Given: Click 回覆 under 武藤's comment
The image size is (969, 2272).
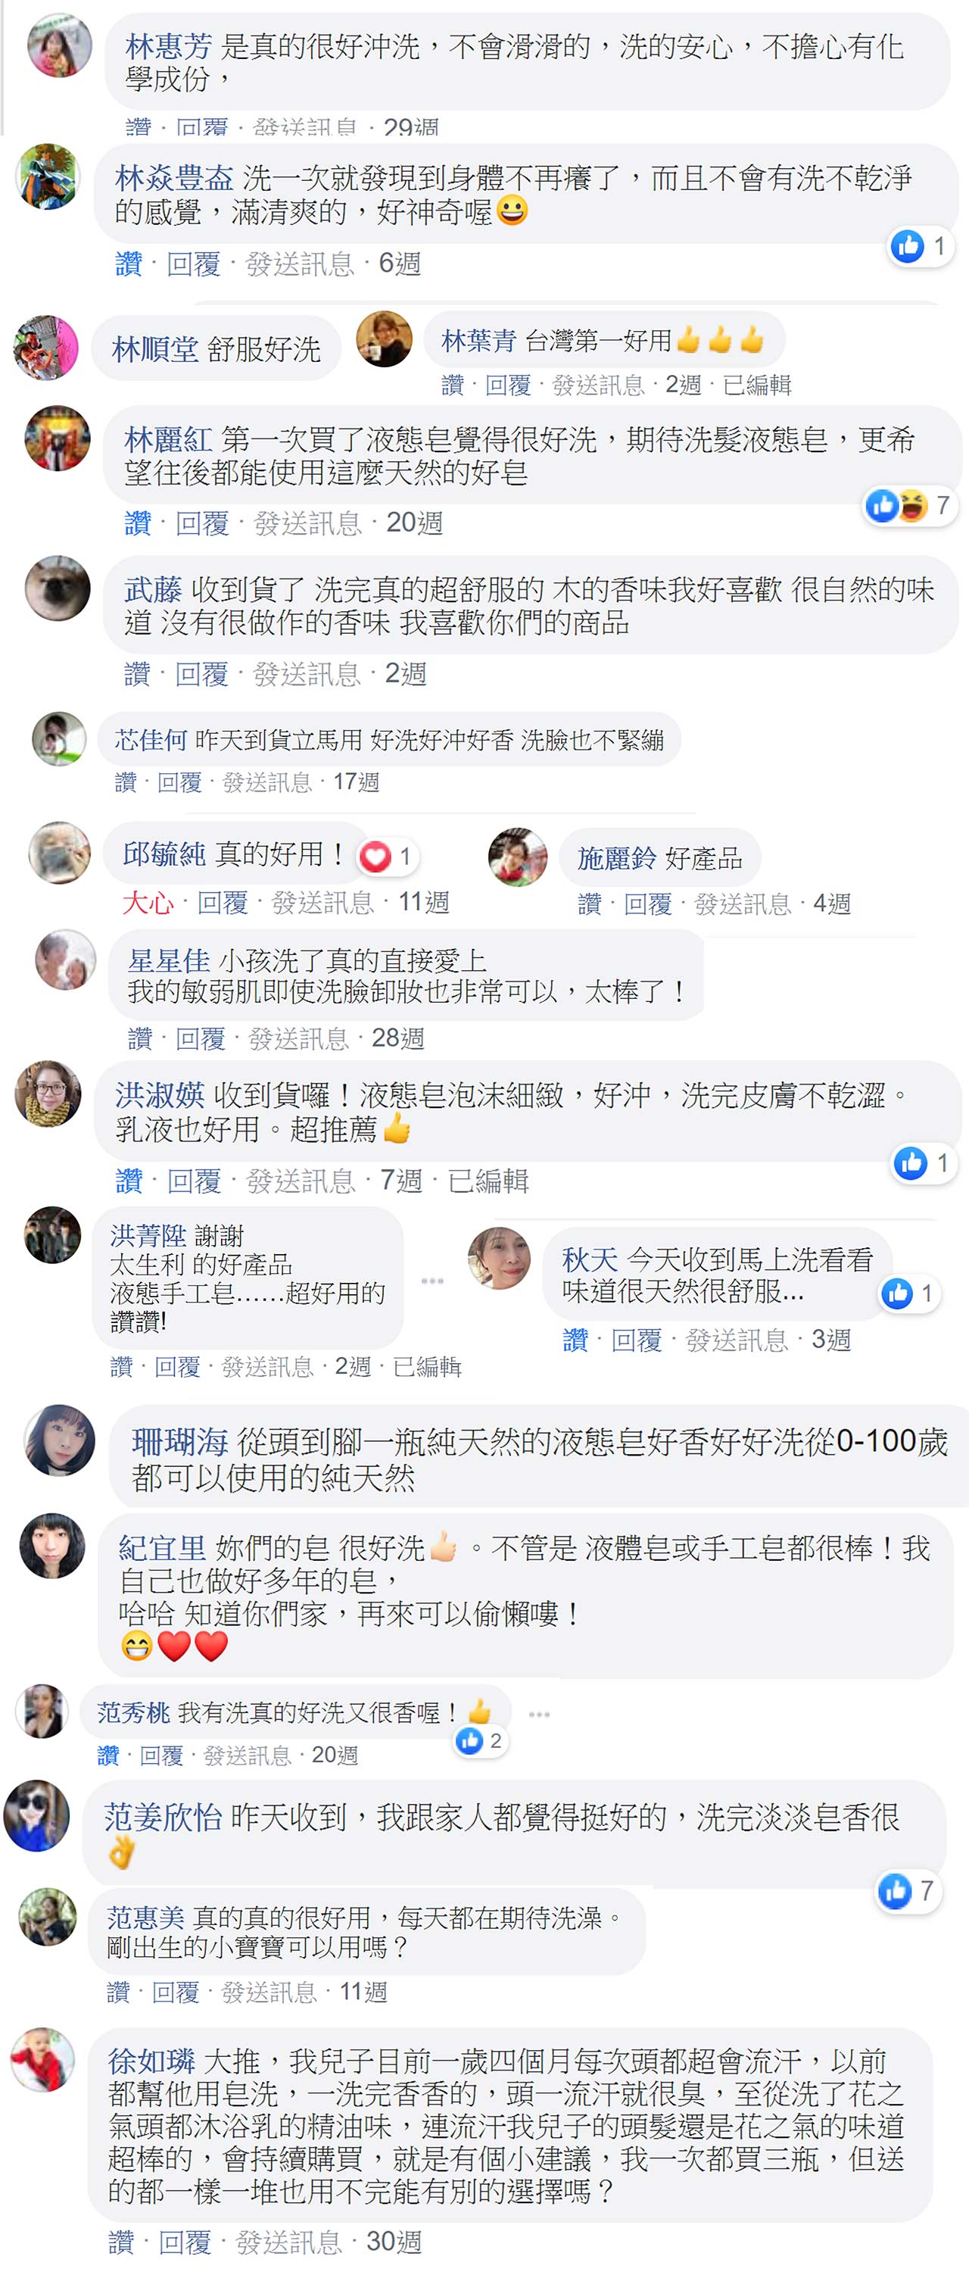Looking at the screenshot, I should 202,674.
